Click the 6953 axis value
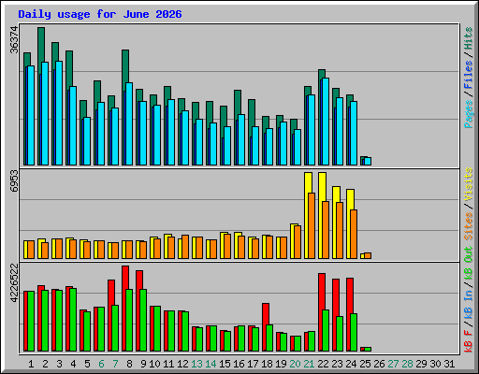 point(14,180)
